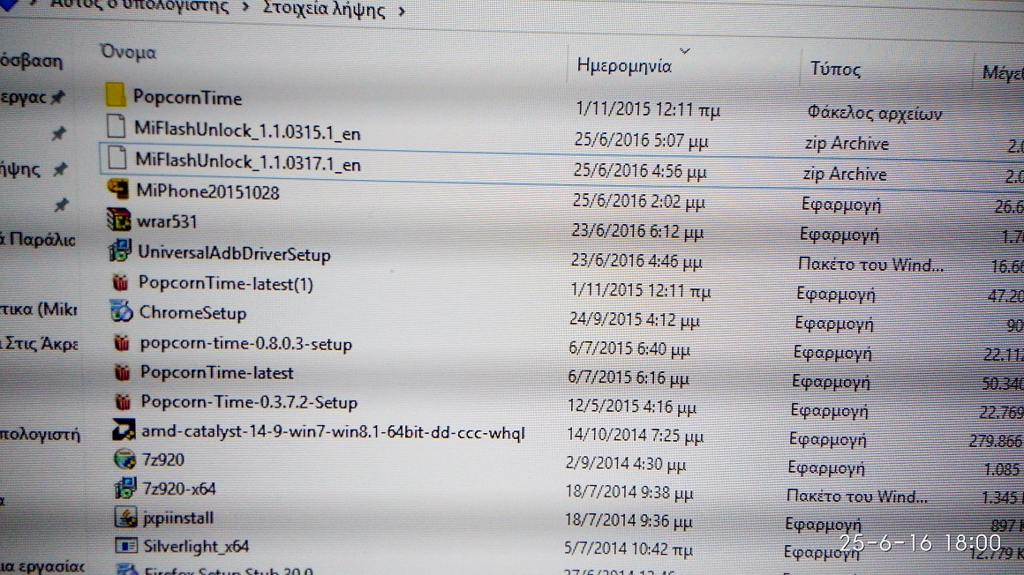Click the 7z920 installer icon
Image resolution: width=1024 pixels, height=575 pixels.
tap(124, 459)
